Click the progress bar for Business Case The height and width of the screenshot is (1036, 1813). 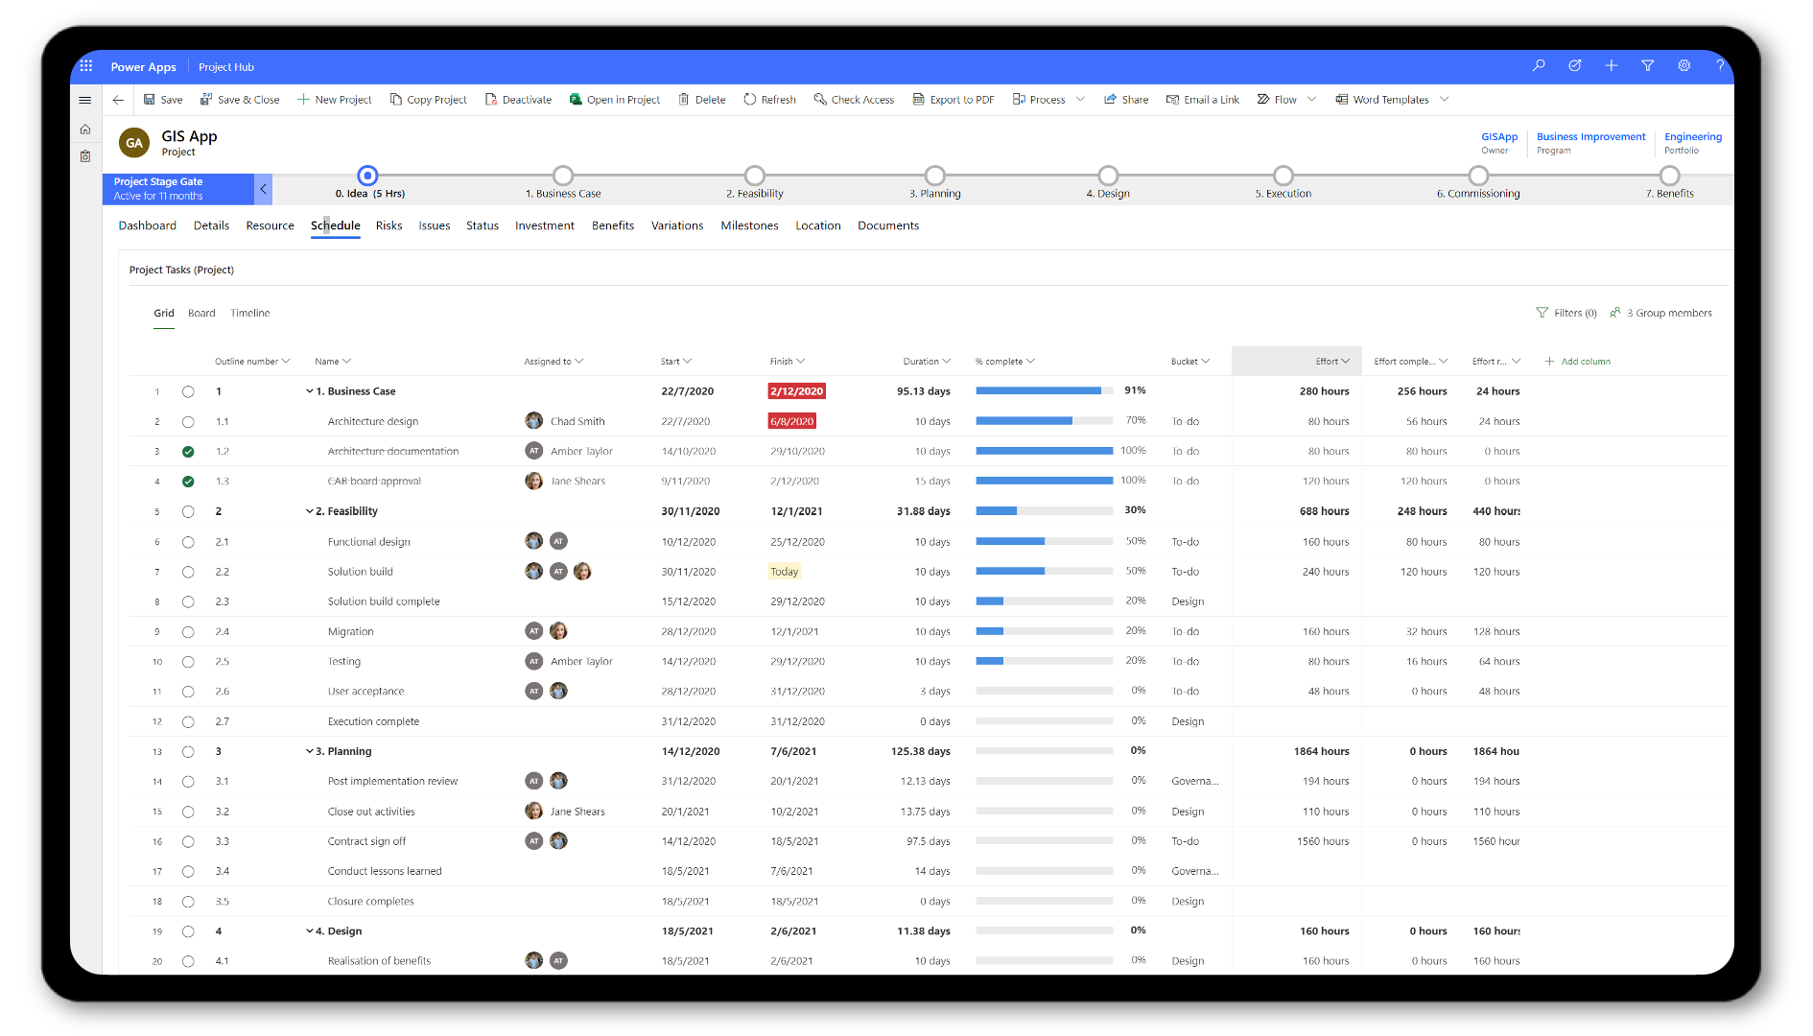tap(1044, 390)
